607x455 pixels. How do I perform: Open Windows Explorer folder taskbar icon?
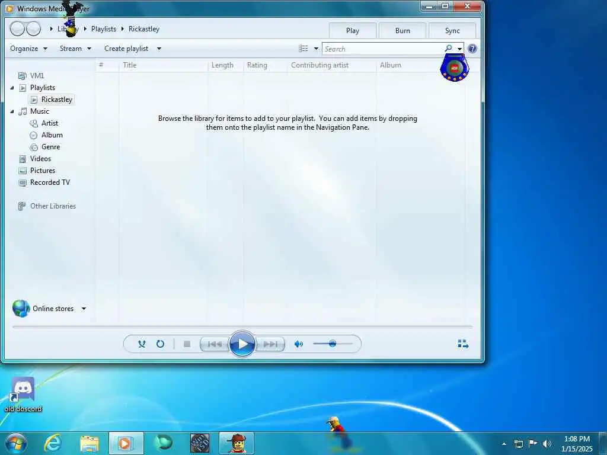pyautogui.click(x=90, y=443)
